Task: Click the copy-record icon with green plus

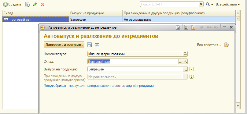Action: pyautogui.click(x=28, y=4)
